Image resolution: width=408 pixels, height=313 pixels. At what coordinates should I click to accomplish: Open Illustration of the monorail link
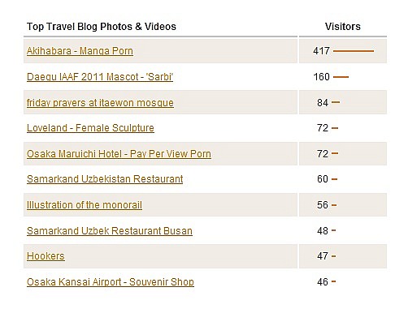pos(85,205)
